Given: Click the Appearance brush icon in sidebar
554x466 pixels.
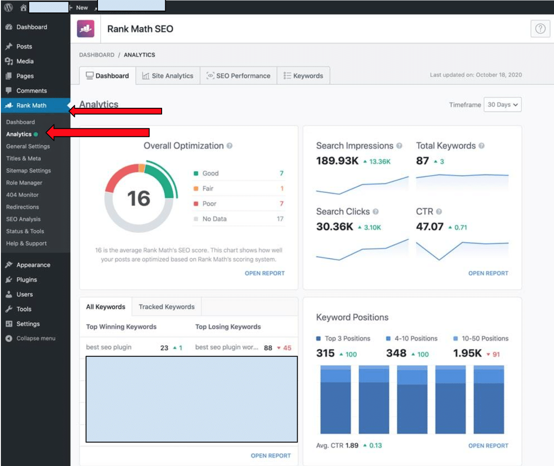Looking at the screenshot, I should click(x=9, y=265).
